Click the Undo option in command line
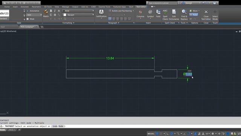 [55, 126]
